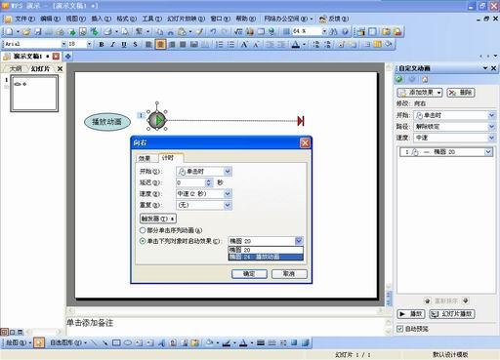Click the 确定 button
Viewport: 500px width, 360px height.
coord(249,274)
